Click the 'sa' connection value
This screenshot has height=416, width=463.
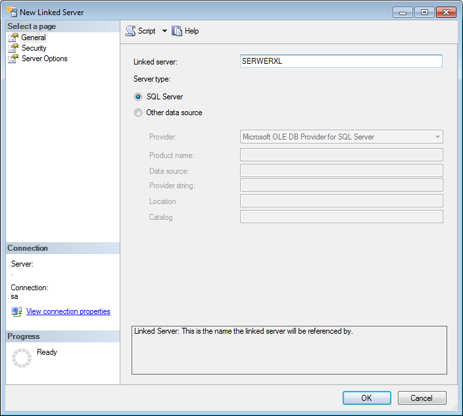(x=14, y=297)
